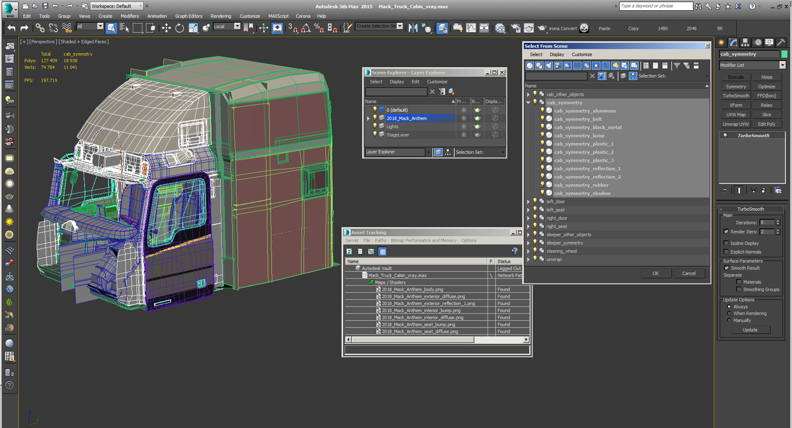
Task: Click OK in Select From Scene
Action: pyautogui.click(x=656, y=273)
